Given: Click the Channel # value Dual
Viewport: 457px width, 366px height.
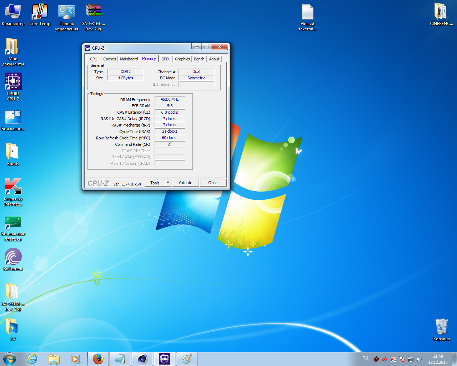Looking at the screenshot, I should tap(196, 71).
